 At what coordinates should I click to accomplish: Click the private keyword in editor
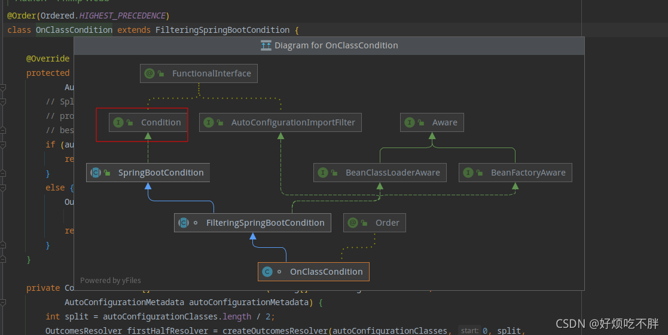(43, 288)
